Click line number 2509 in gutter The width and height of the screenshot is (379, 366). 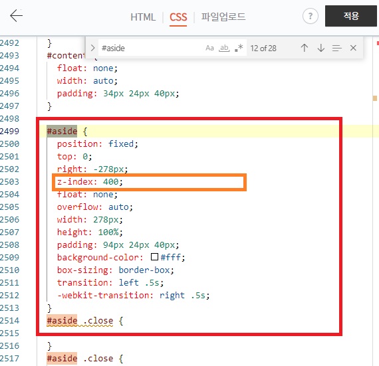[9, 257]
